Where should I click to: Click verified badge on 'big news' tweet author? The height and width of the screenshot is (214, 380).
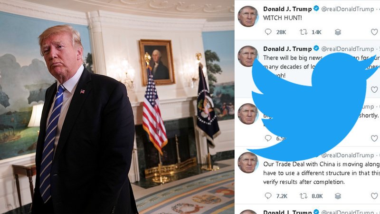click(x=316, y=48)
